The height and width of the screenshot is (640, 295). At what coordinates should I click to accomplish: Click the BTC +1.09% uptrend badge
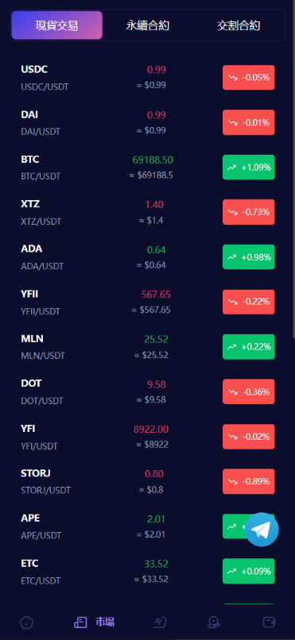(248, 168)
